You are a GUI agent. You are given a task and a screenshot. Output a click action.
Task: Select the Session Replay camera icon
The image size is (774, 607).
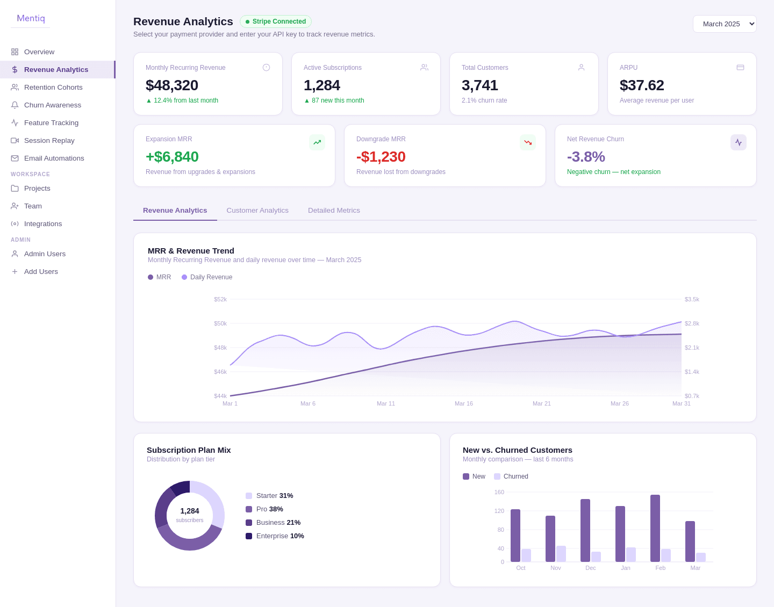coord(15,140)
